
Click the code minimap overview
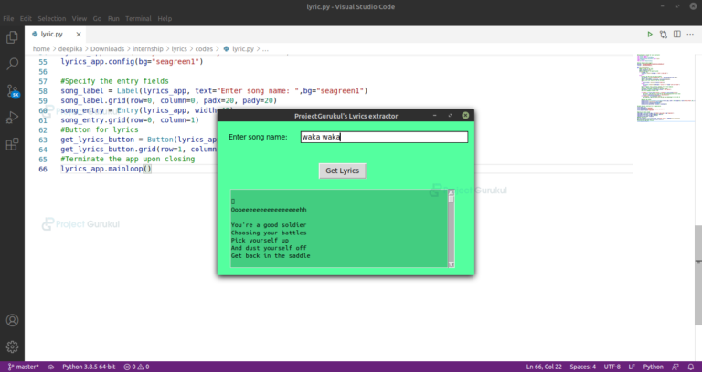(x=665, y=88)
